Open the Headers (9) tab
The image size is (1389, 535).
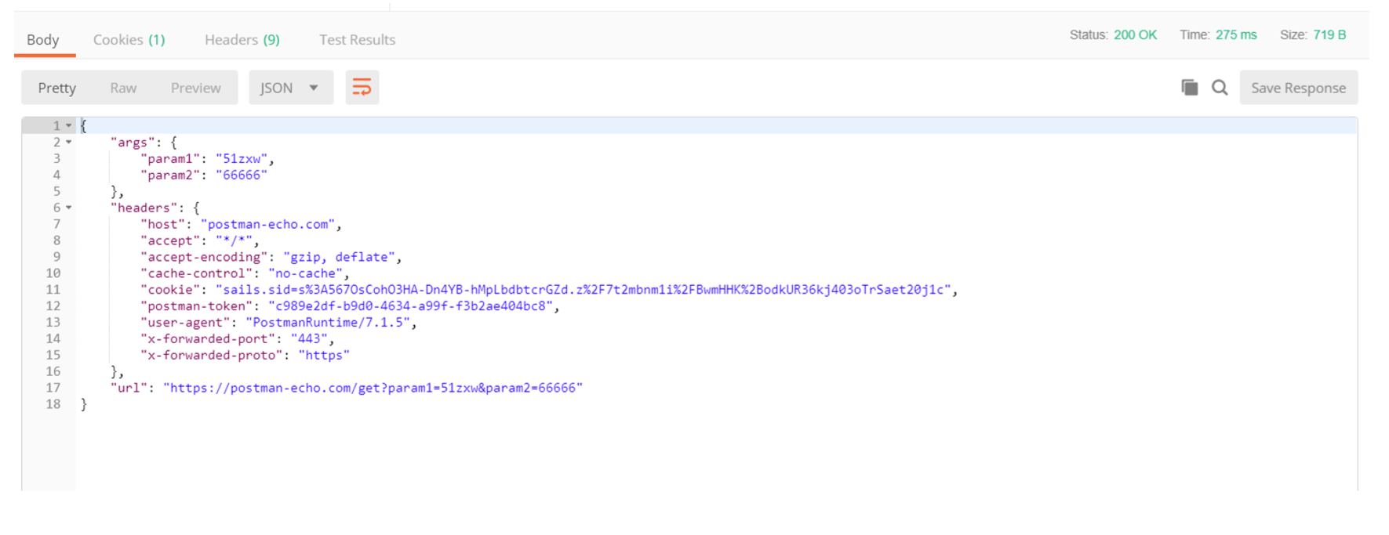(242, 40)
